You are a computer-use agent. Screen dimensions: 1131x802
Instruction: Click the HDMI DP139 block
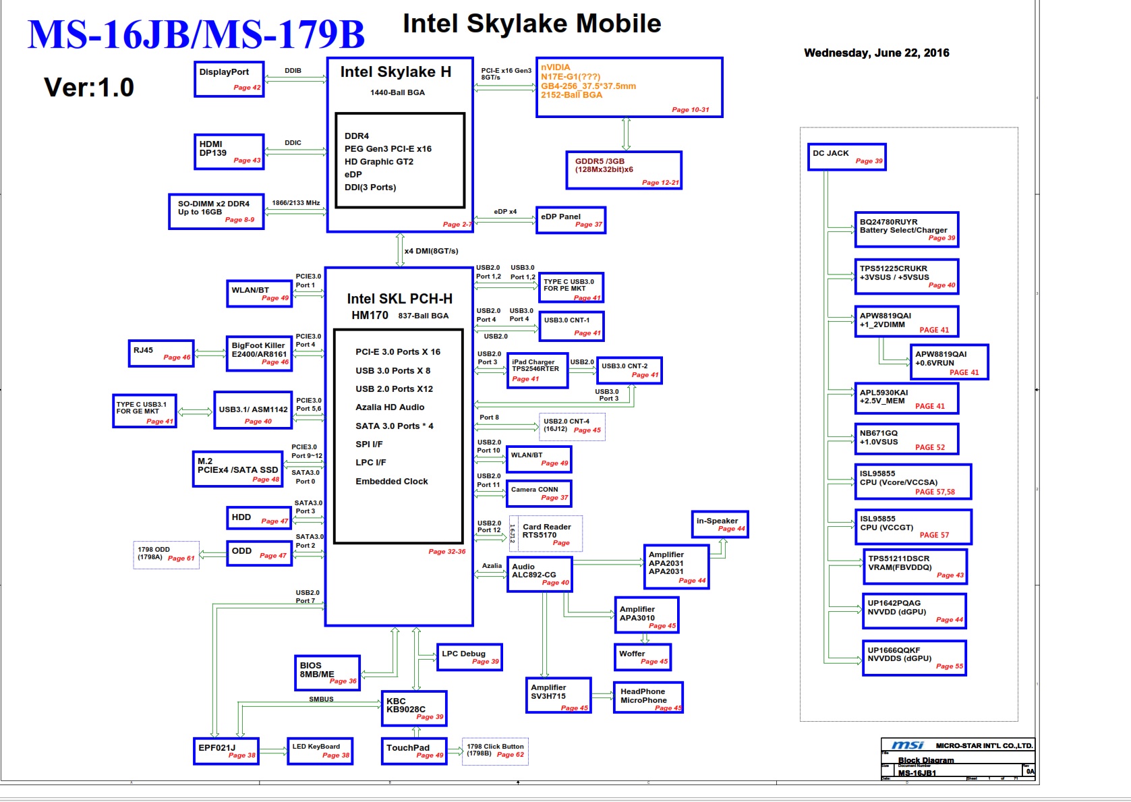(229, 152)
